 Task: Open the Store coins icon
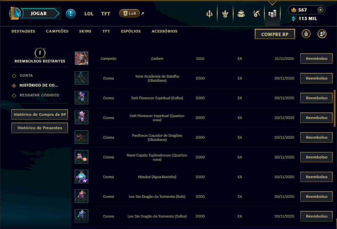(272, 14)
